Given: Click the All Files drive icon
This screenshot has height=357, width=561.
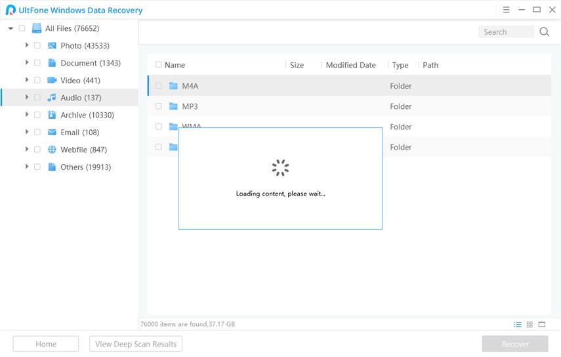Looking at the screenshot, I should click(x=37, y=28).
